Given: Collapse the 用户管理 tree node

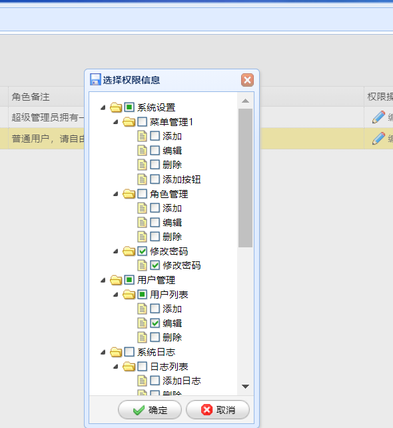Looking at the screenshot, I should (x=103, y=280).
